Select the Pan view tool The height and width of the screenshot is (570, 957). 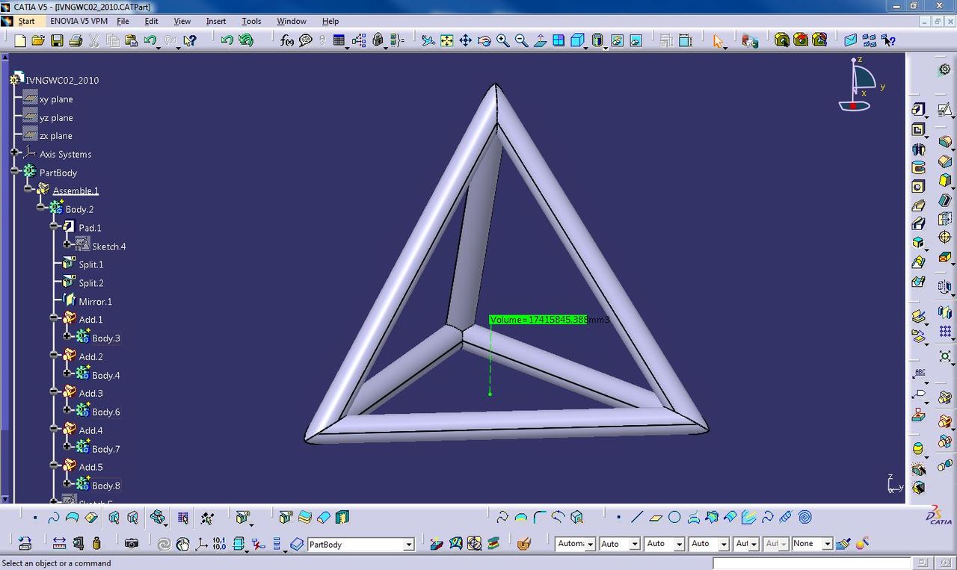(465, 40)
